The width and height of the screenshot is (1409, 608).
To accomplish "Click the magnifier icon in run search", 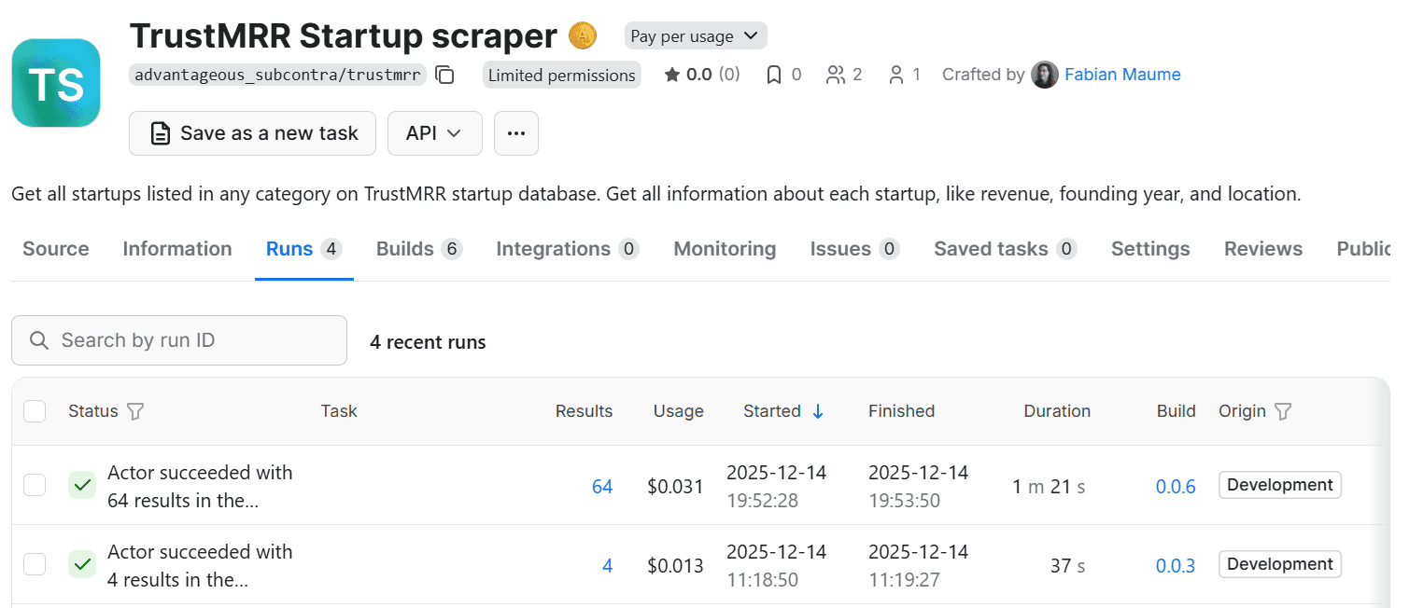I will (x=39, y=340).
